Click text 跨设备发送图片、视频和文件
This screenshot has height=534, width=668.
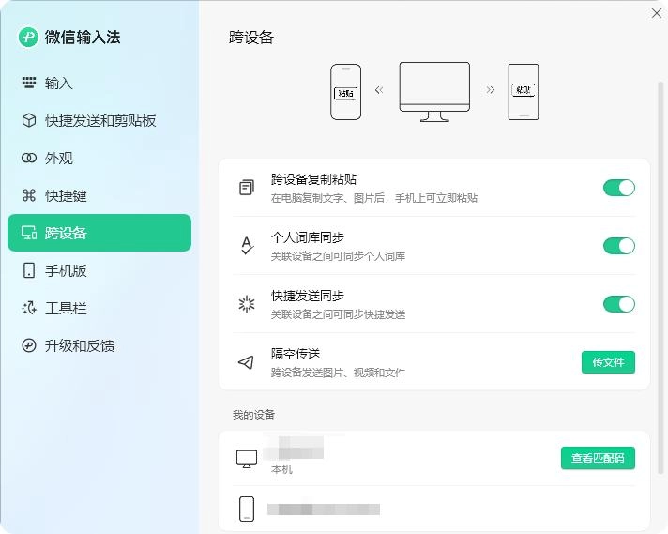coord(338,373)
